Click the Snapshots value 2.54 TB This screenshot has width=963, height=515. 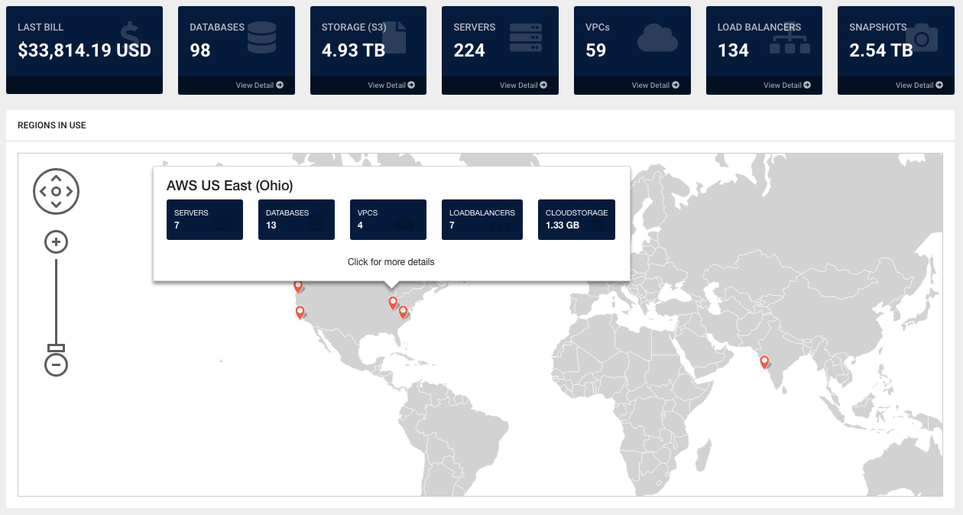[x=881, y=50]
